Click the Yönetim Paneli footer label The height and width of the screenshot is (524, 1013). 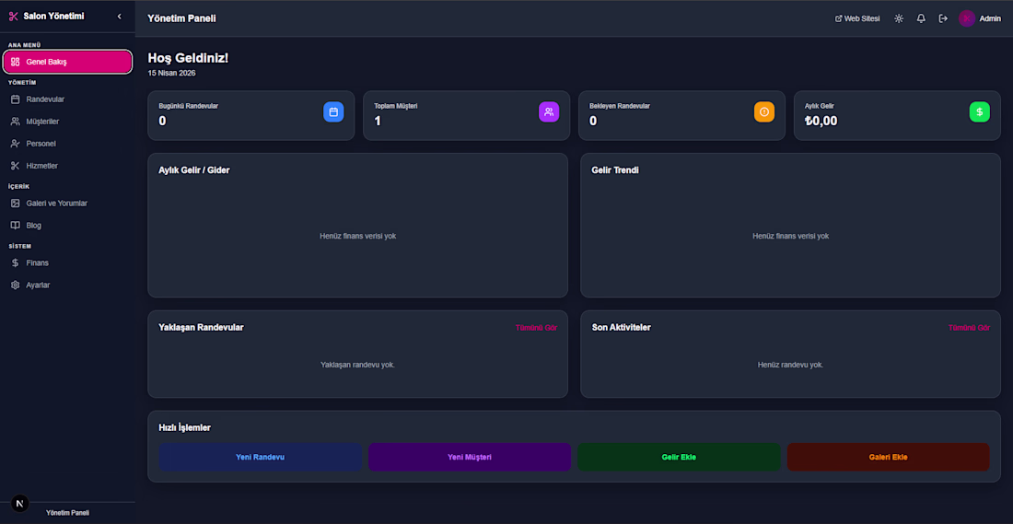68,512
